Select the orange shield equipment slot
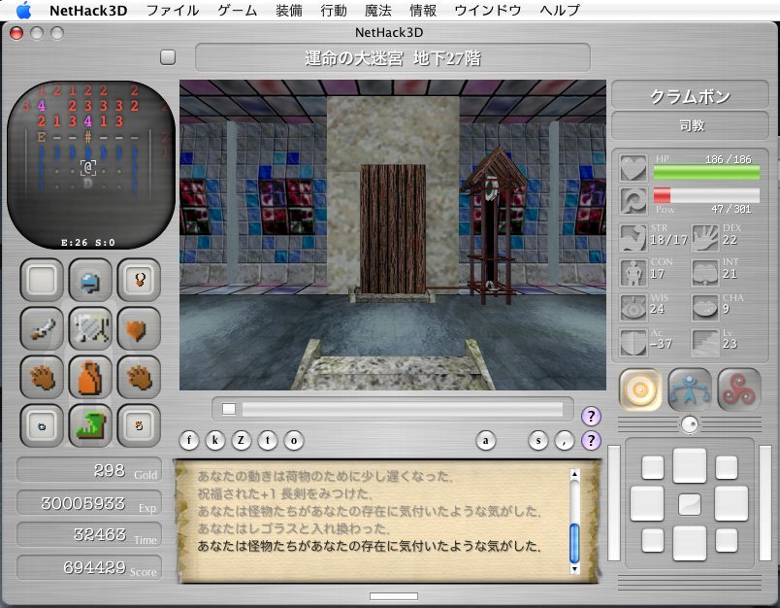The height and width of the screenshot is (608, 780). (139, 328)
